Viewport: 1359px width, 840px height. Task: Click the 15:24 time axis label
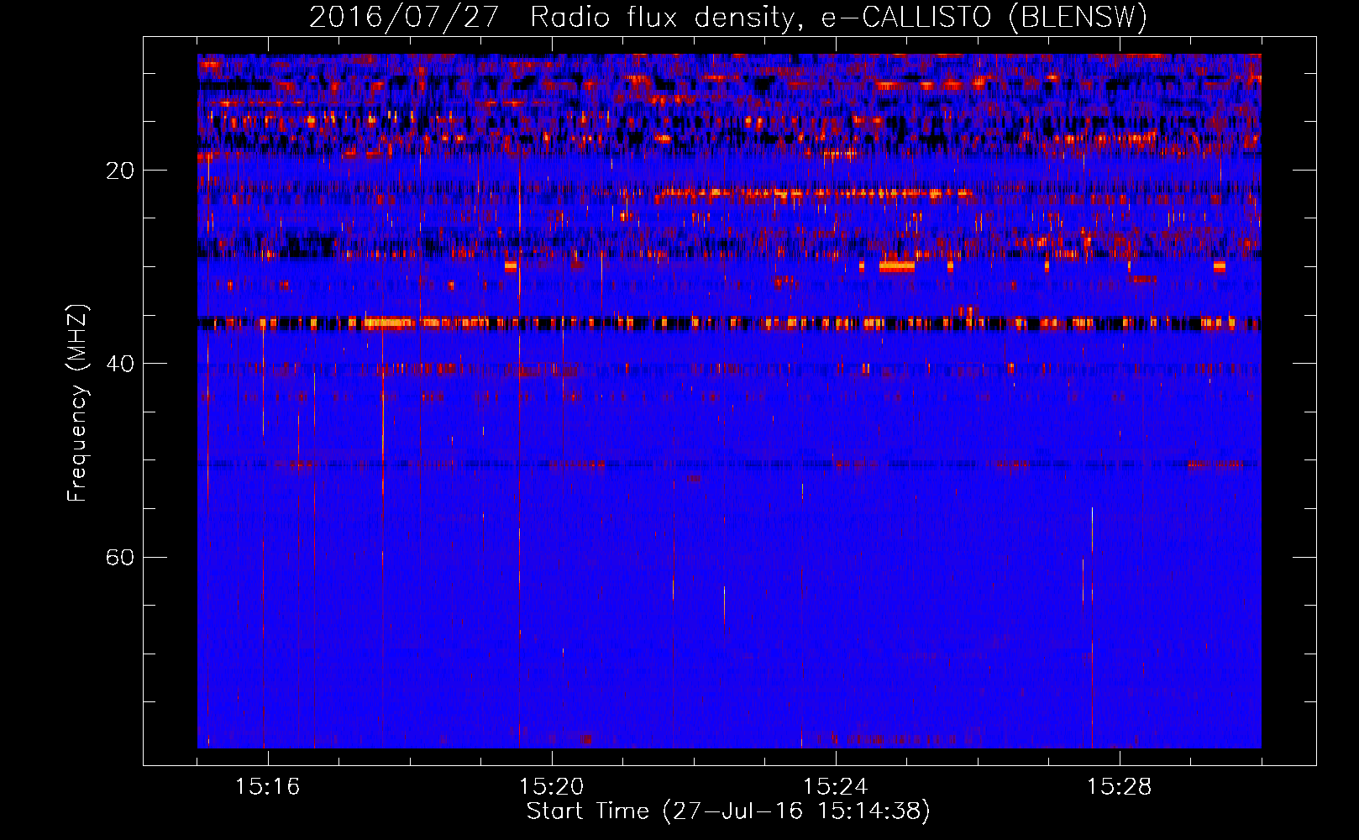pyautogui.click(x=835, y=787)
